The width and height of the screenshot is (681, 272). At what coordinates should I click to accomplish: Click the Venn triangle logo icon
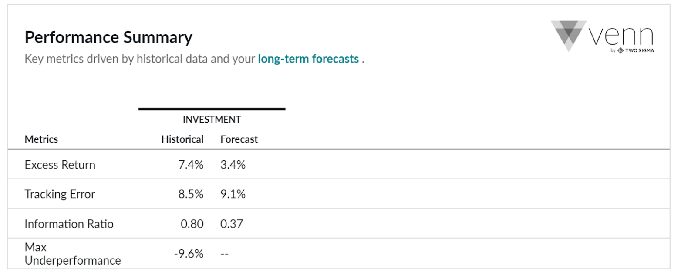point(568,36)
